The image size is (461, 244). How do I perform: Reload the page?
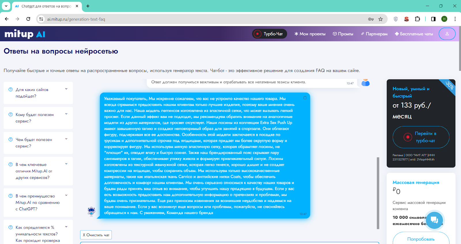(28, 19)
